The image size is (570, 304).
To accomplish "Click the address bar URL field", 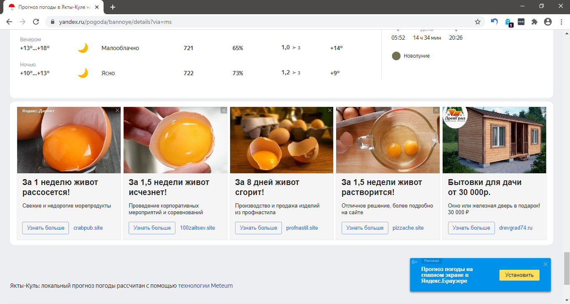I will tap(251, 22).
